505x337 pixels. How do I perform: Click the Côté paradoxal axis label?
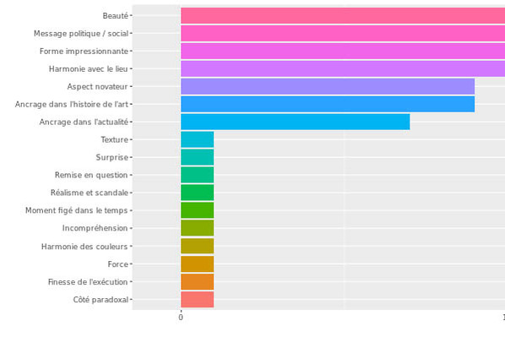tap(100, 300)
